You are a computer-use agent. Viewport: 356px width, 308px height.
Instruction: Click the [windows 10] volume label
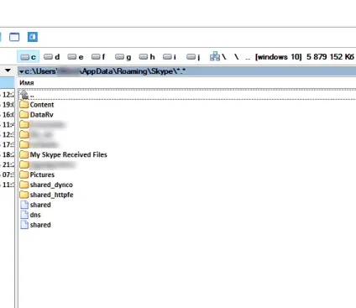coord(278,57)
